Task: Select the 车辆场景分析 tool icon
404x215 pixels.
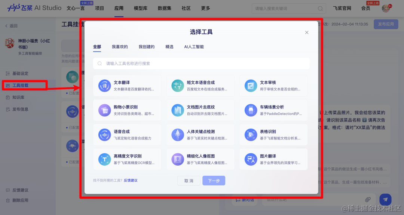Action: 251,110
